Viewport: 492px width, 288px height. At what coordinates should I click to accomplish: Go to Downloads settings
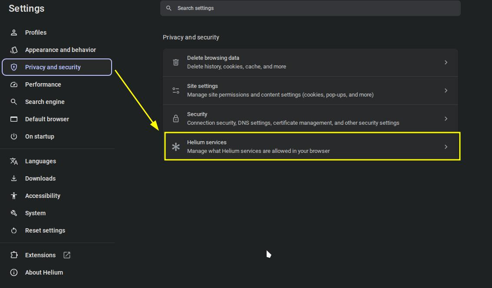point(57,178)
